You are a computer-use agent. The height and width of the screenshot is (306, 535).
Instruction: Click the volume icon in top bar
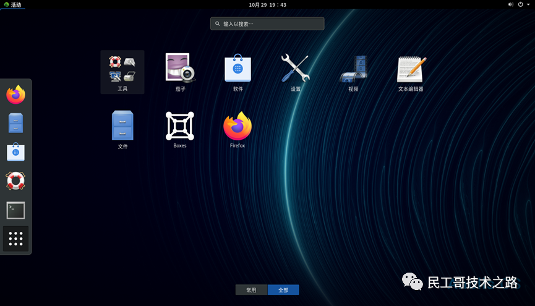(x=510, y=4)
